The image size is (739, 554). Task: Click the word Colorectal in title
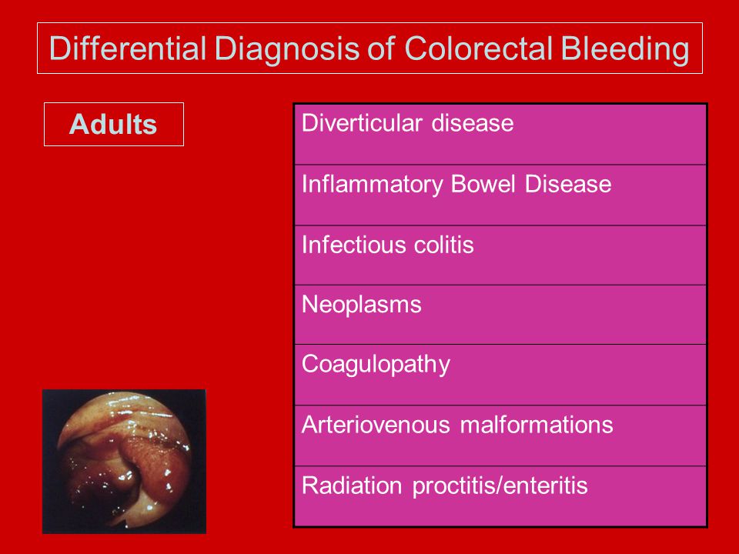(478, 48)
